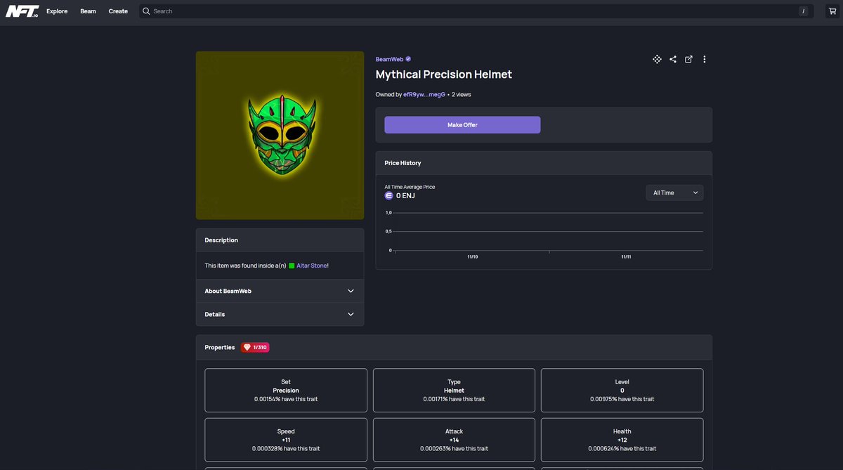Click the keyboard shortcut slash badge in search
The width and height of the screenshot is (843, 470).
(x=803, y=11)
